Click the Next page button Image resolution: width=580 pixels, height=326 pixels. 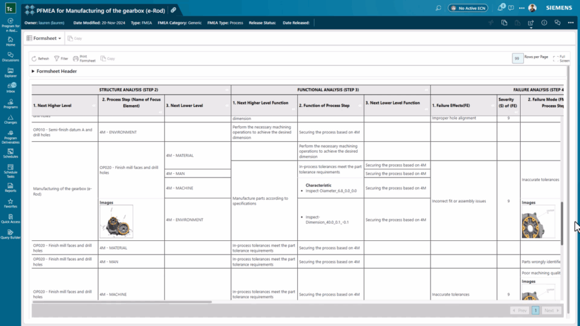pyautogui.click(x=551, y=311)
